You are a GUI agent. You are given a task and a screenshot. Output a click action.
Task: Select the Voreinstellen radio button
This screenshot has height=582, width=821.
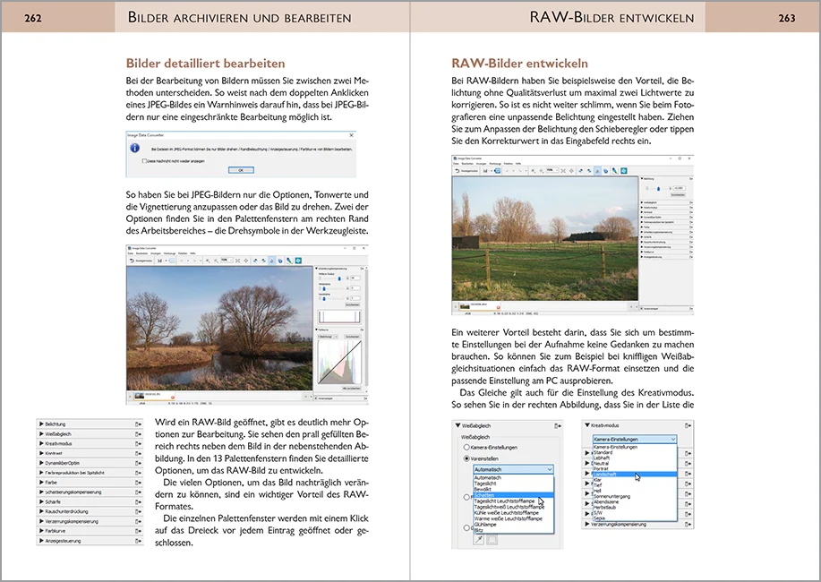coord(466,458)
